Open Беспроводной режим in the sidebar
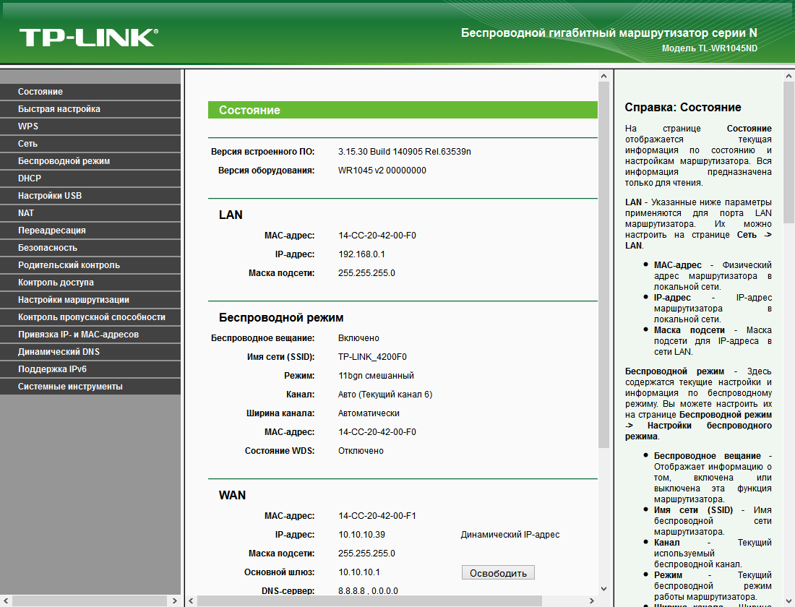Image resolution: width=795 pixels, height=607 pixels. 90,160
